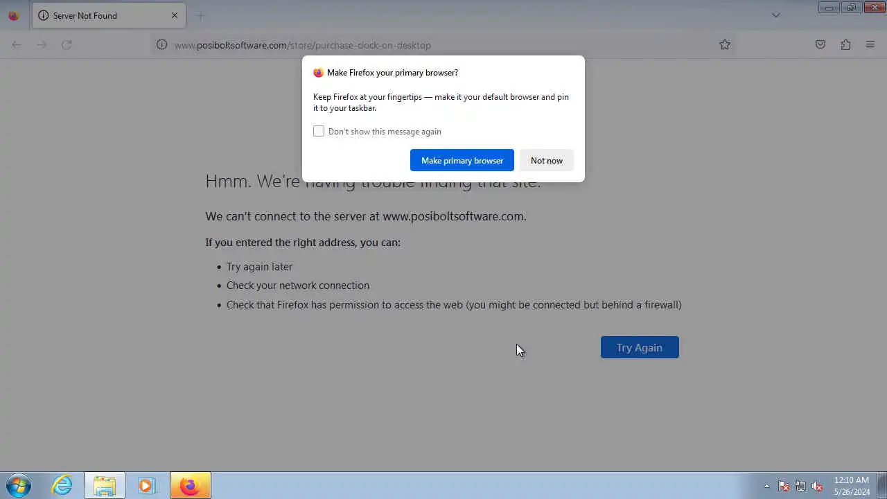Open Windows Media Player in taskbar
This screenshot has height=499, width=887.
click(x=147, y=485)
